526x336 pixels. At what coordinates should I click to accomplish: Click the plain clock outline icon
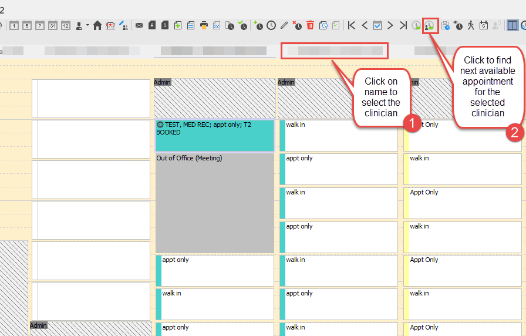(x=271, y=25)
